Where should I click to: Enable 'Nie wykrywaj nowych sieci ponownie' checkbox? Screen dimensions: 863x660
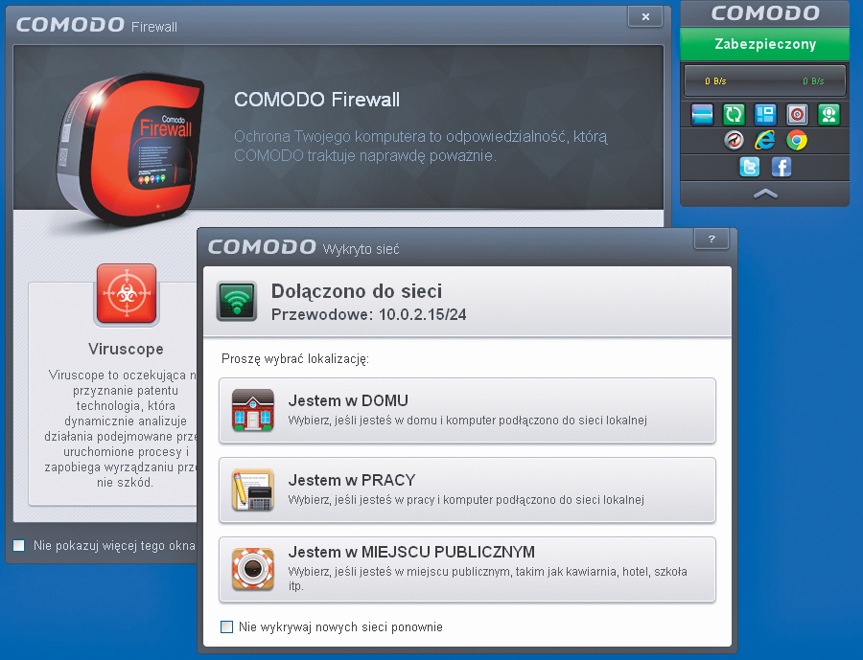227,627
